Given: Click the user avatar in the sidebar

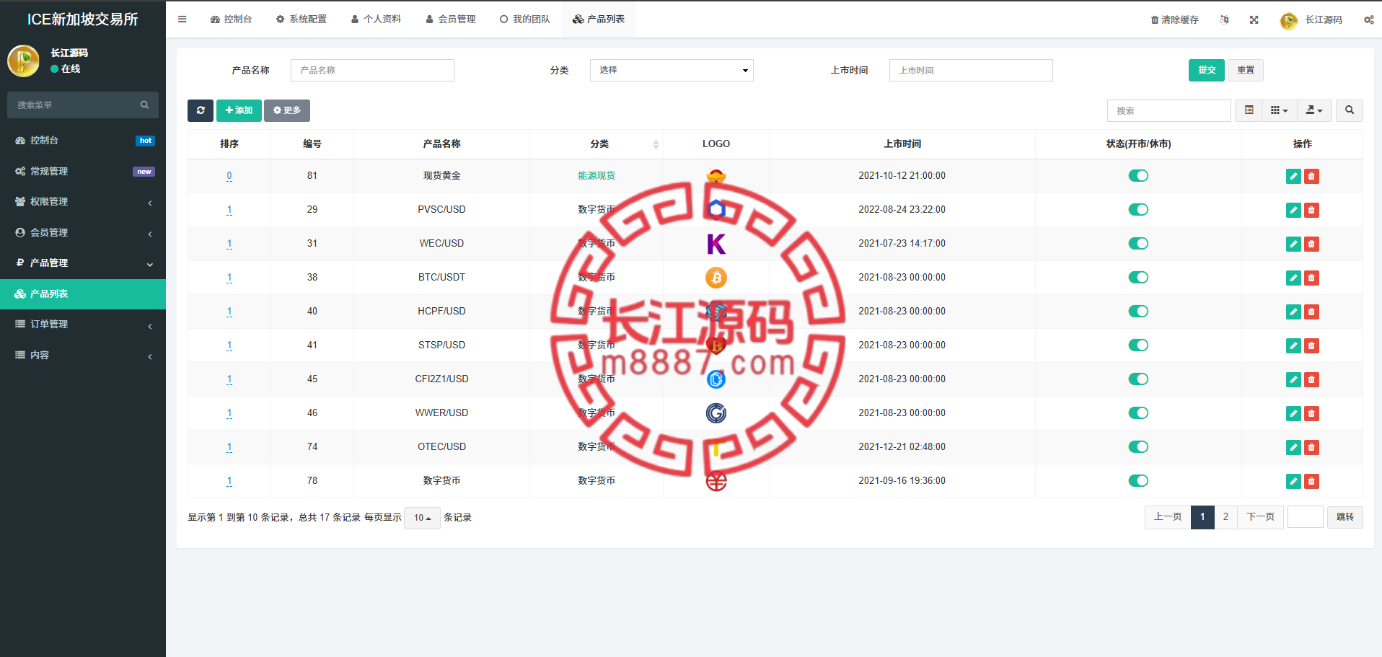Looking at the screenshot, I should (x=23, y=61).
